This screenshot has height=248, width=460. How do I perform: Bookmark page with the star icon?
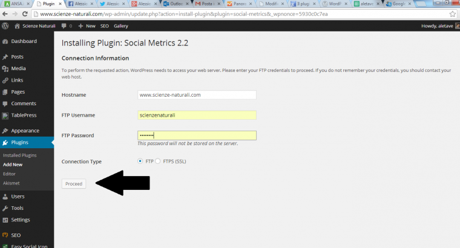(453, 14)
